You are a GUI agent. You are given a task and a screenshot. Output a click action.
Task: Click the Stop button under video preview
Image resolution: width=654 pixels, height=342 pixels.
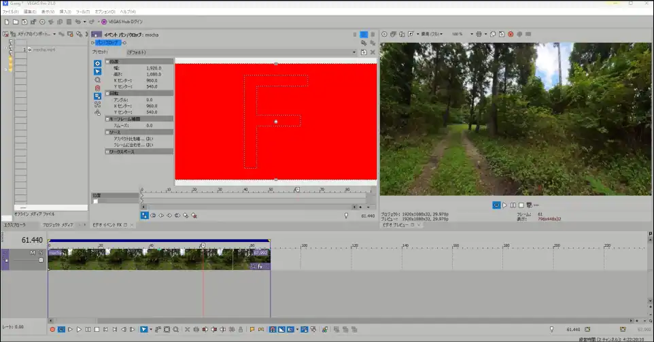[x=521, y=205]
